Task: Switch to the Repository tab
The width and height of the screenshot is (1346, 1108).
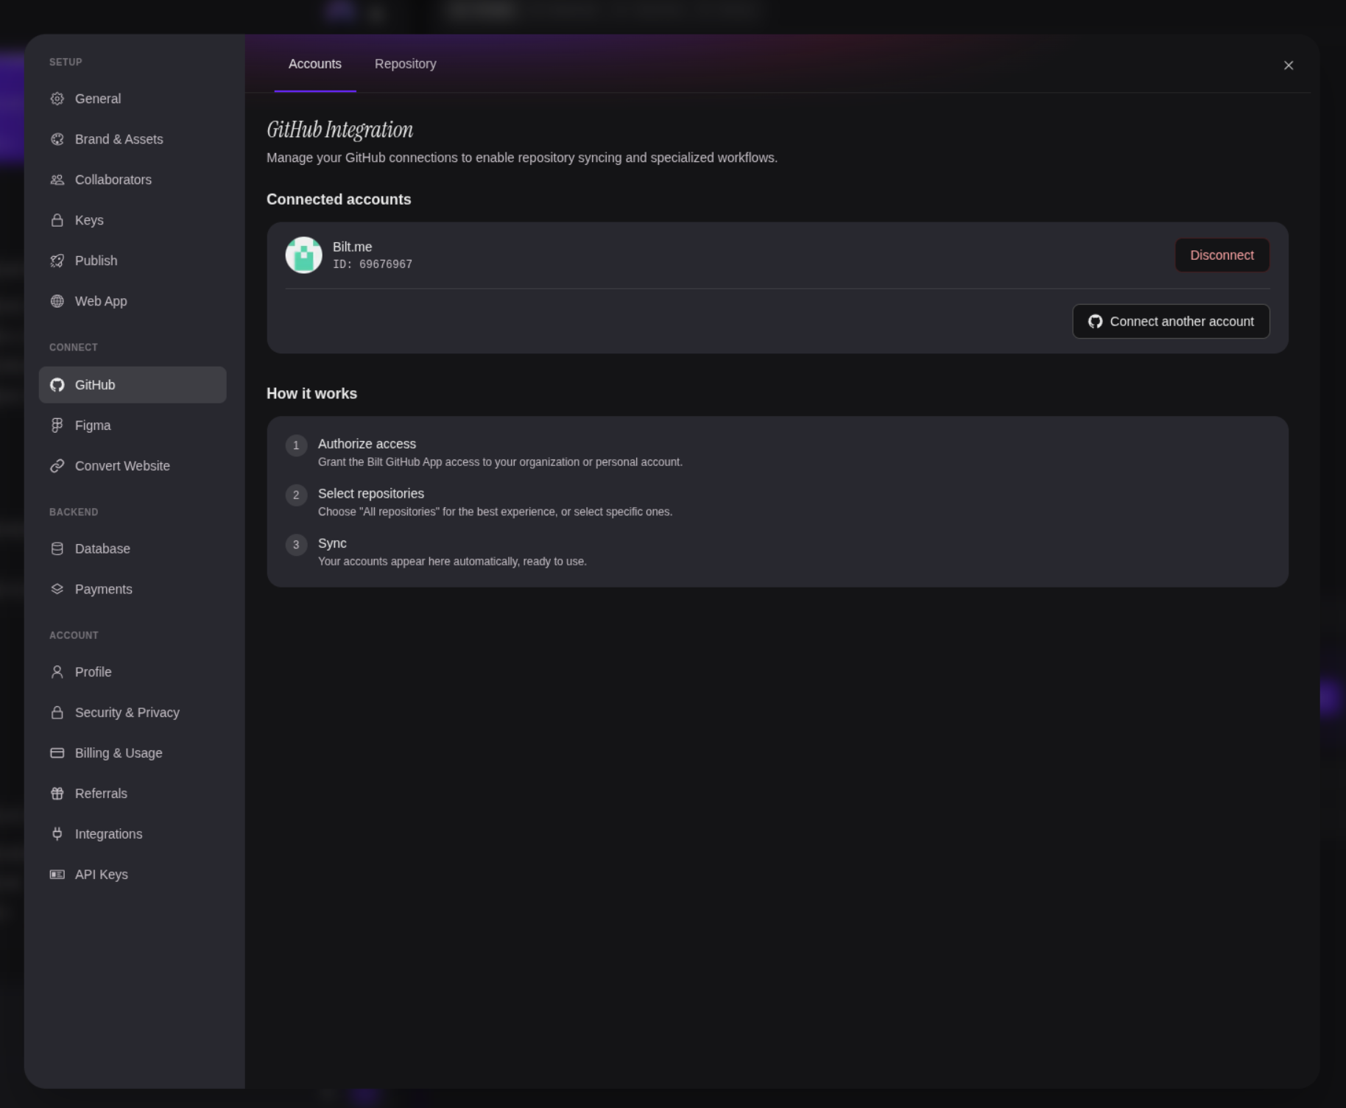Action: point(405,64)
